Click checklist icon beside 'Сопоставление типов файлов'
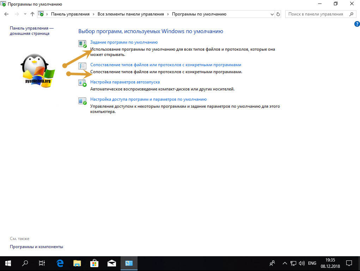The image size is (360, 271). coord(82,66)
